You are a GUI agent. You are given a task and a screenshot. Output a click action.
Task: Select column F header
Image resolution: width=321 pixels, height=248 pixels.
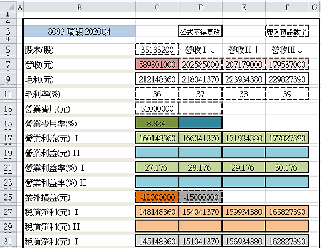tap(287, 7)
